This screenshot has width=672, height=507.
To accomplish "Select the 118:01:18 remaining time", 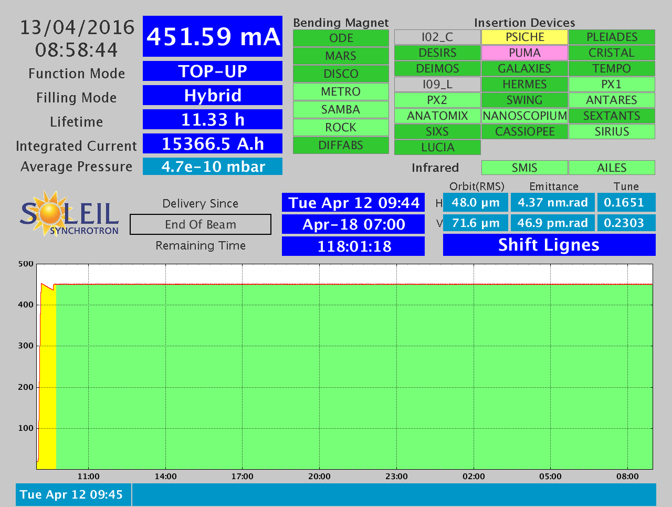I will tap(353, 246).
